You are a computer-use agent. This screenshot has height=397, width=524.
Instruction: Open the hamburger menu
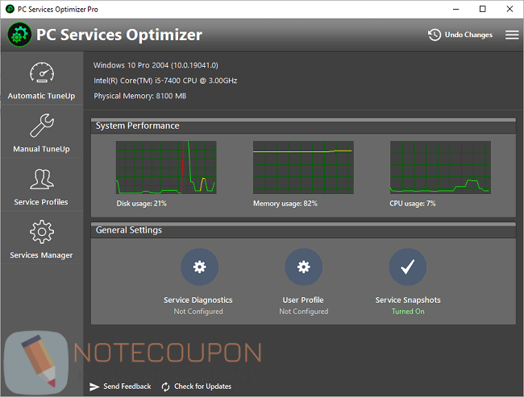point(512,35)
